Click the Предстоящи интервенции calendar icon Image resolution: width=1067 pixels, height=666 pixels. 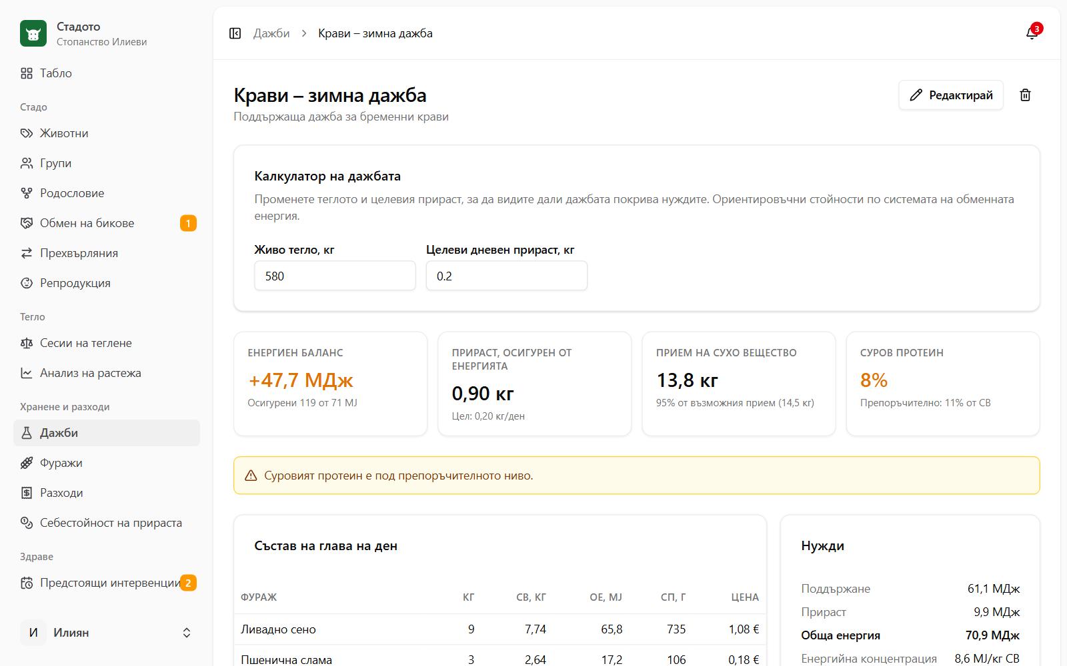click(x=27, y=583)
